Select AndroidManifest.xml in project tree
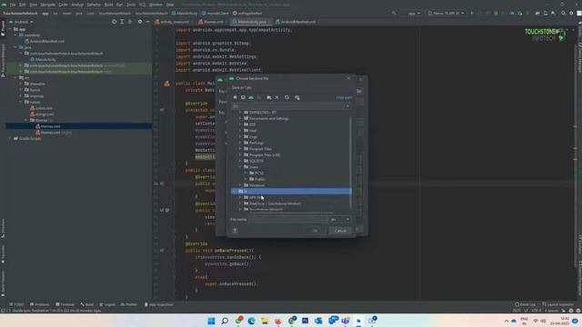This screenshot has width=582, height=327. pos(45,41)
